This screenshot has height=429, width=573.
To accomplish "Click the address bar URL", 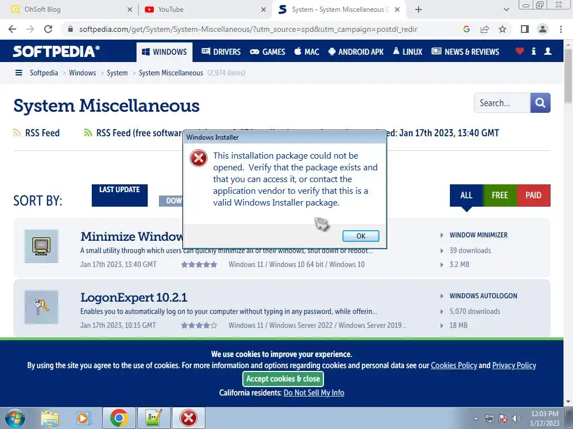I will pyautogui.click(x=248, y=29).
